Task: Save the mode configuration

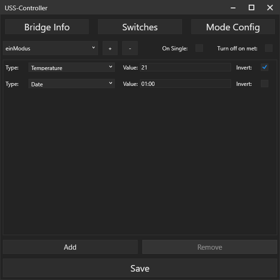Action: point(140,268)
